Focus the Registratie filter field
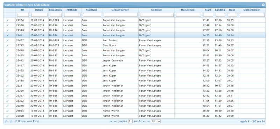Image resolution: width=280 pixels, height=129 pixels. (56, 15)
